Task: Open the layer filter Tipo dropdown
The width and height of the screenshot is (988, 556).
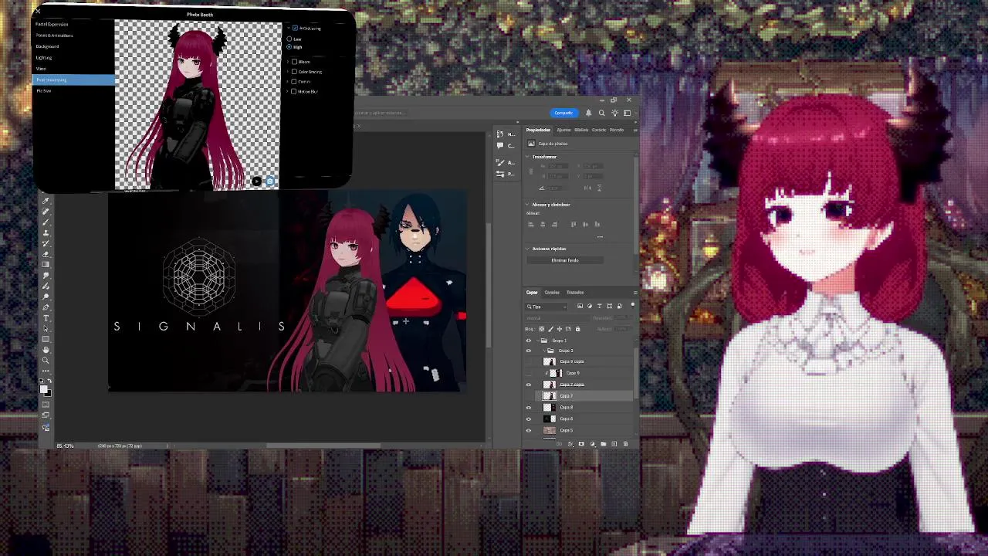Action: coord(546,307)
